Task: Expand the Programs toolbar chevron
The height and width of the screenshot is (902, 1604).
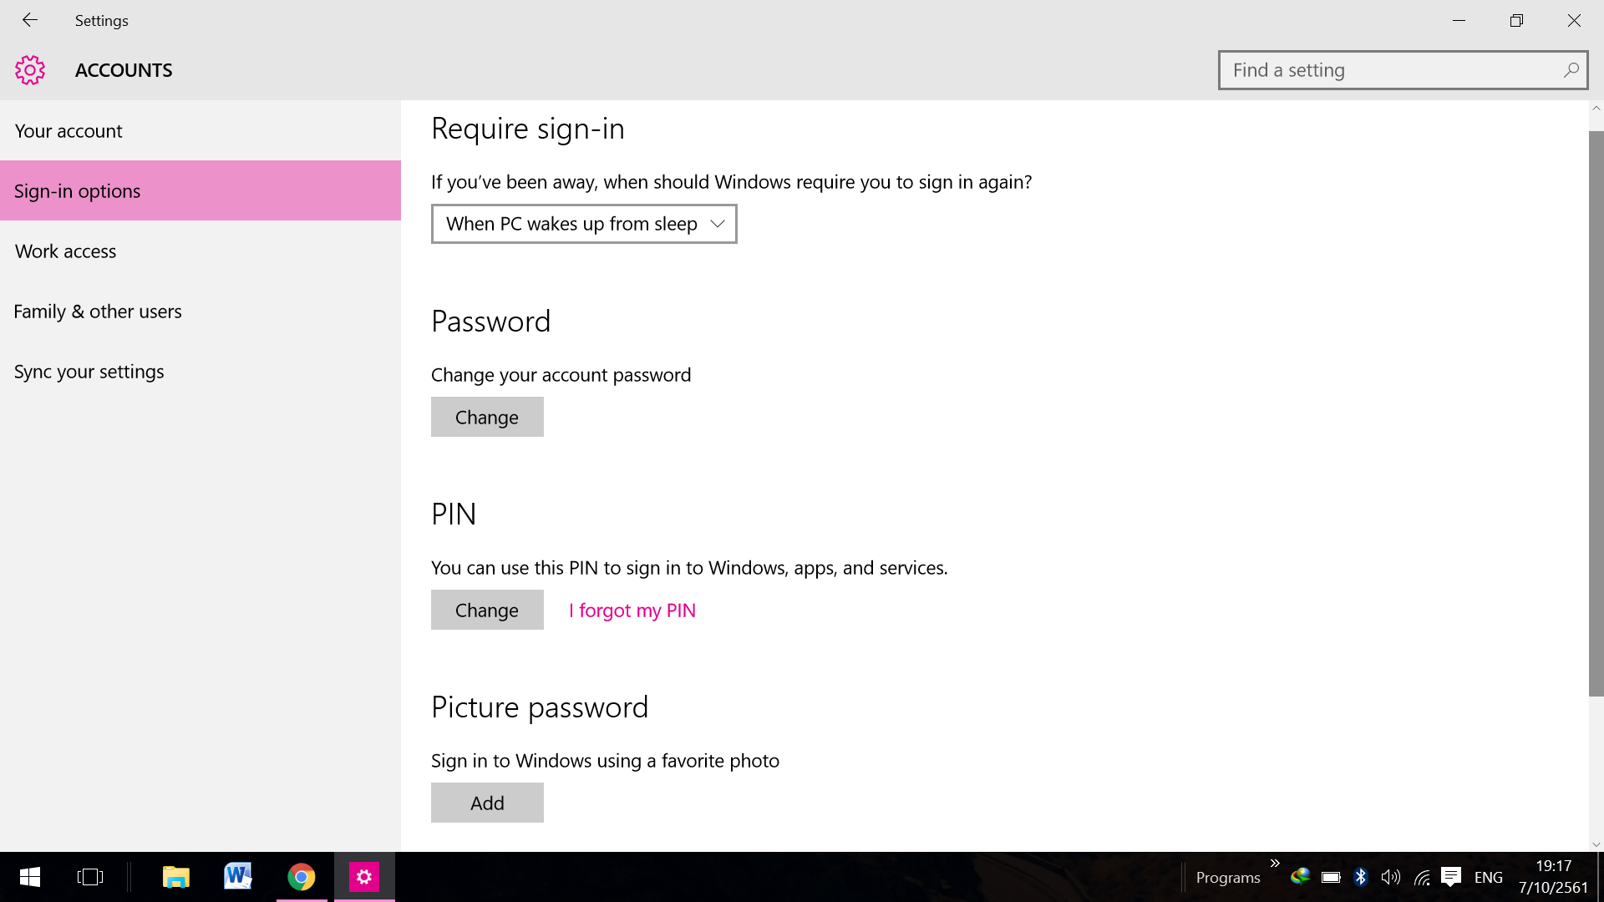Action: tap(1275, 864)
